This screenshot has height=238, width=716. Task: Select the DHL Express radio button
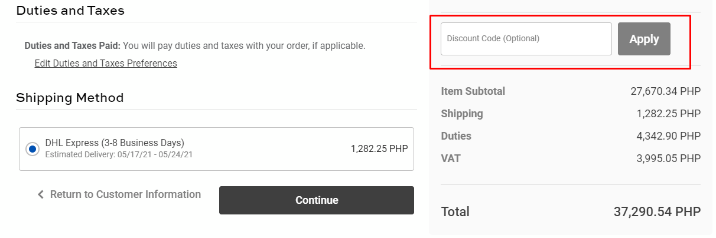tap(32, 149)
